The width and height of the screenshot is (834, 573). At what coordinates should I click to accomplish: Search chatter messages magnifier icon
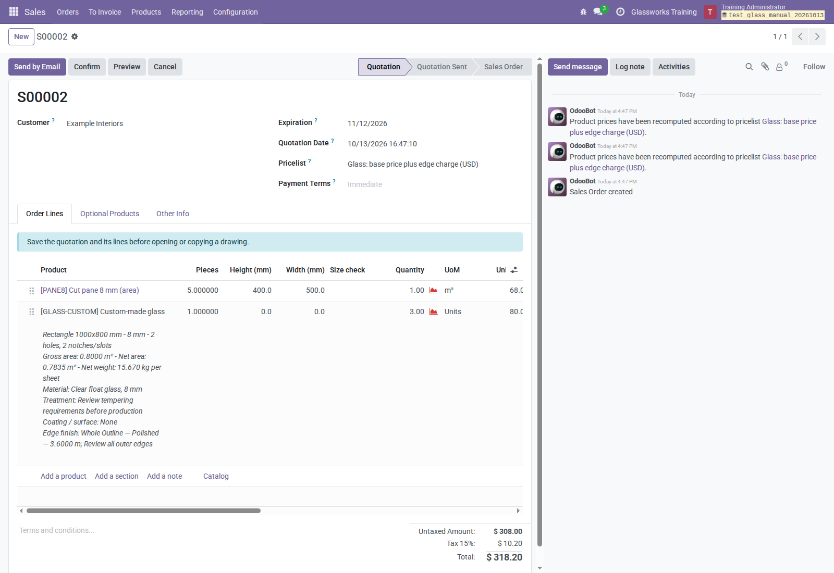(x=749, y=67)
